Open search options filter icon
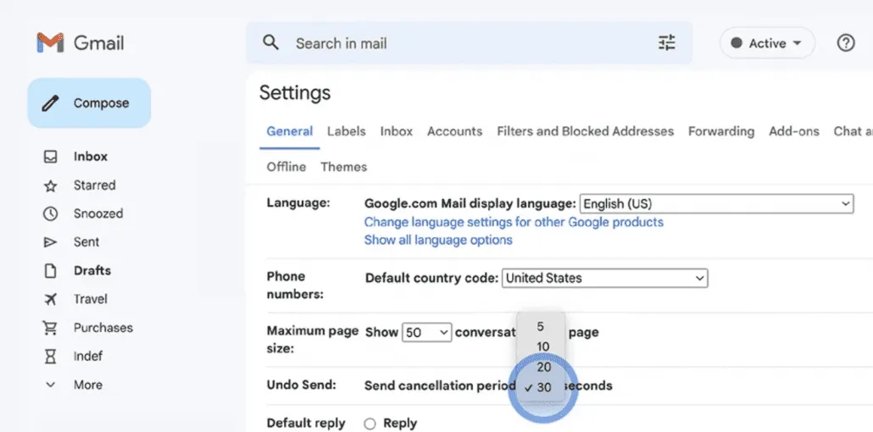Screen dimensions: 873x432 tap(666, 43)
